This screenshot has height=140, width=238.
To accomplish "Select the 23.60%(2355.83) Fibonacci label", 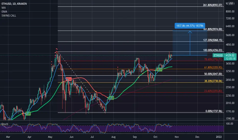I will (x=213, y=91).
